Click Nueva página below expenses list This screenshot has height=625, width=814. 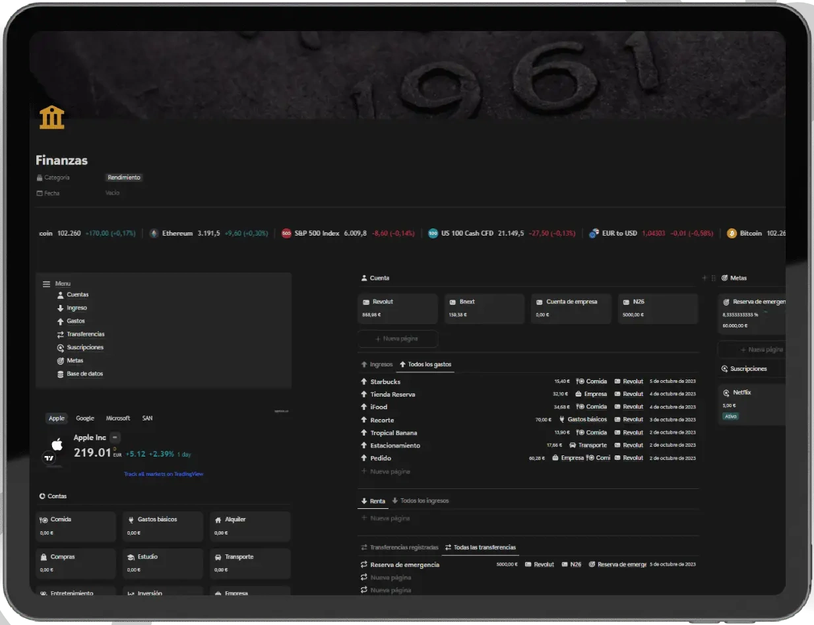(x=385, y=471)
